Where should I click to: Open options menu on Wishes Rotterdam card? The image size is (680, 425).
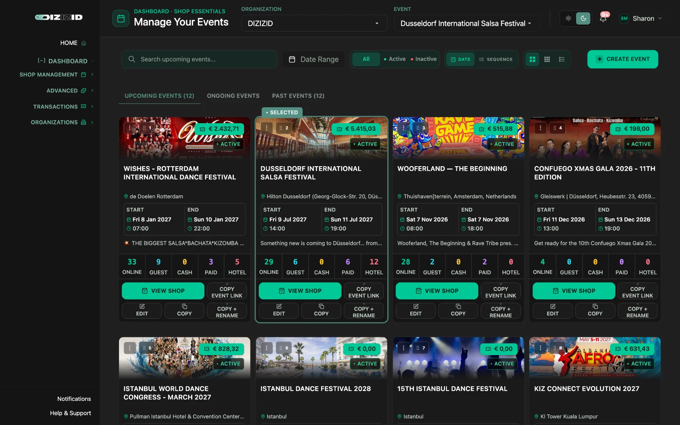coord(130,128)
